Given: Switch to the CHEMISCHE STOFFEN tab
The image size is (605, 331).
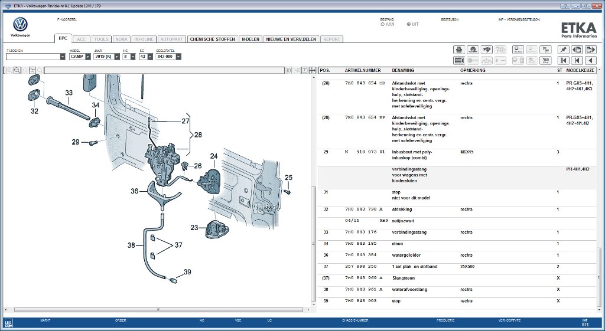Looking at the screenshot, I should (213, 39).
